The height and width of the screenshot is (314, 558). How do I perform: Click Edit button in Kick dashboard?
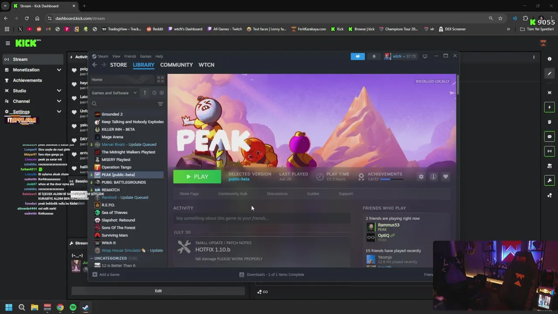pyautogui.click(x=158, y=291)
